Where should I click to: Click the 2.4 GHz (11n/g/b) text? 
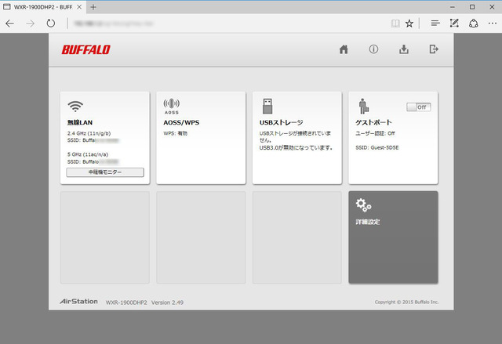point(89,133)
